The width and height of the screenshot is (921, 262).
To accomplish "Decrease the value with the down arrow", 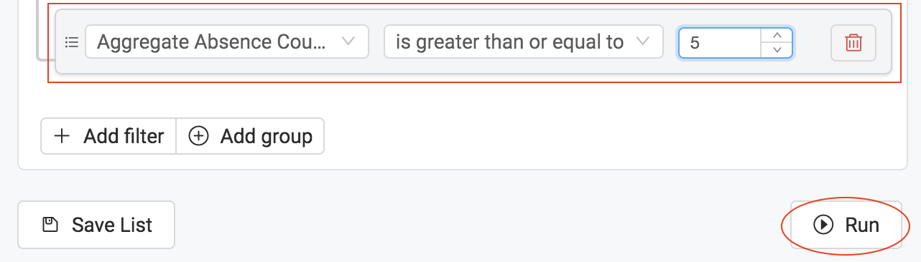I will click(777, 50).
